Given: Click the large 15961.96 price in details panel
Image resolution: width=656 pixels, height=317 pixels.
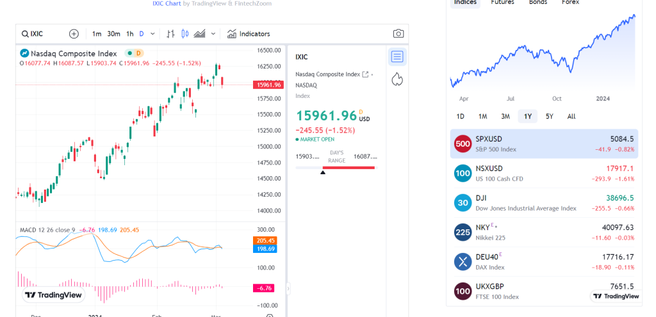Looking at the screenshot, I should (x=326, y=115).
